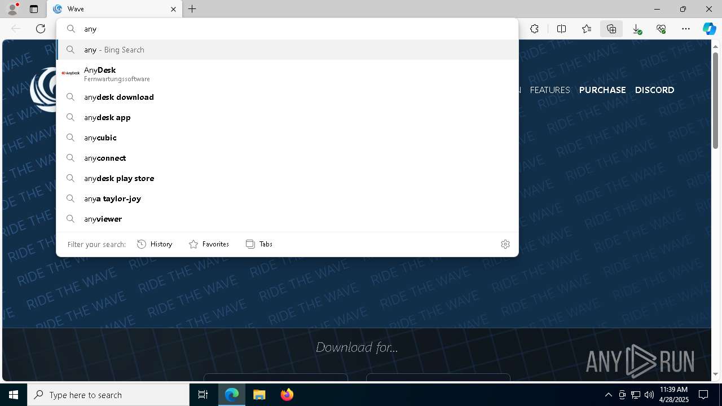This screenshot has height=406, width=722.
Task: Click the network tray icon
Action: tap(636, 395)
